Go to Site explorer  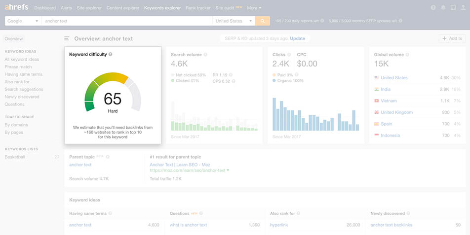coord(89,8)
